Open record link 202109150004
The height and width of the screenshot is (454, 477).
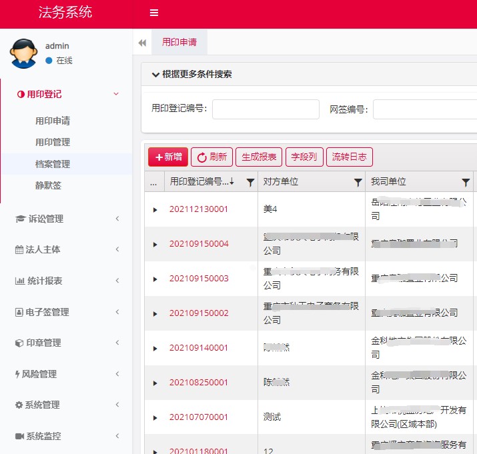pos(199,244)
